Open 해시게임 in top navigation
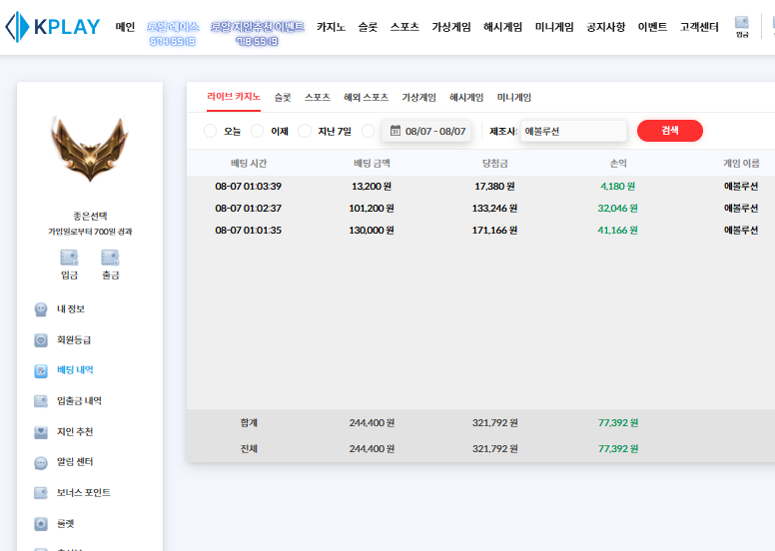The height and width of the screenshot is (551, 775). coord(502,27)
